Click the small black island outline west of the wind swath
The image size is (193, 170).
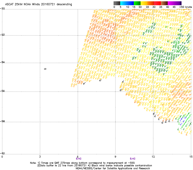pos(45,69)
